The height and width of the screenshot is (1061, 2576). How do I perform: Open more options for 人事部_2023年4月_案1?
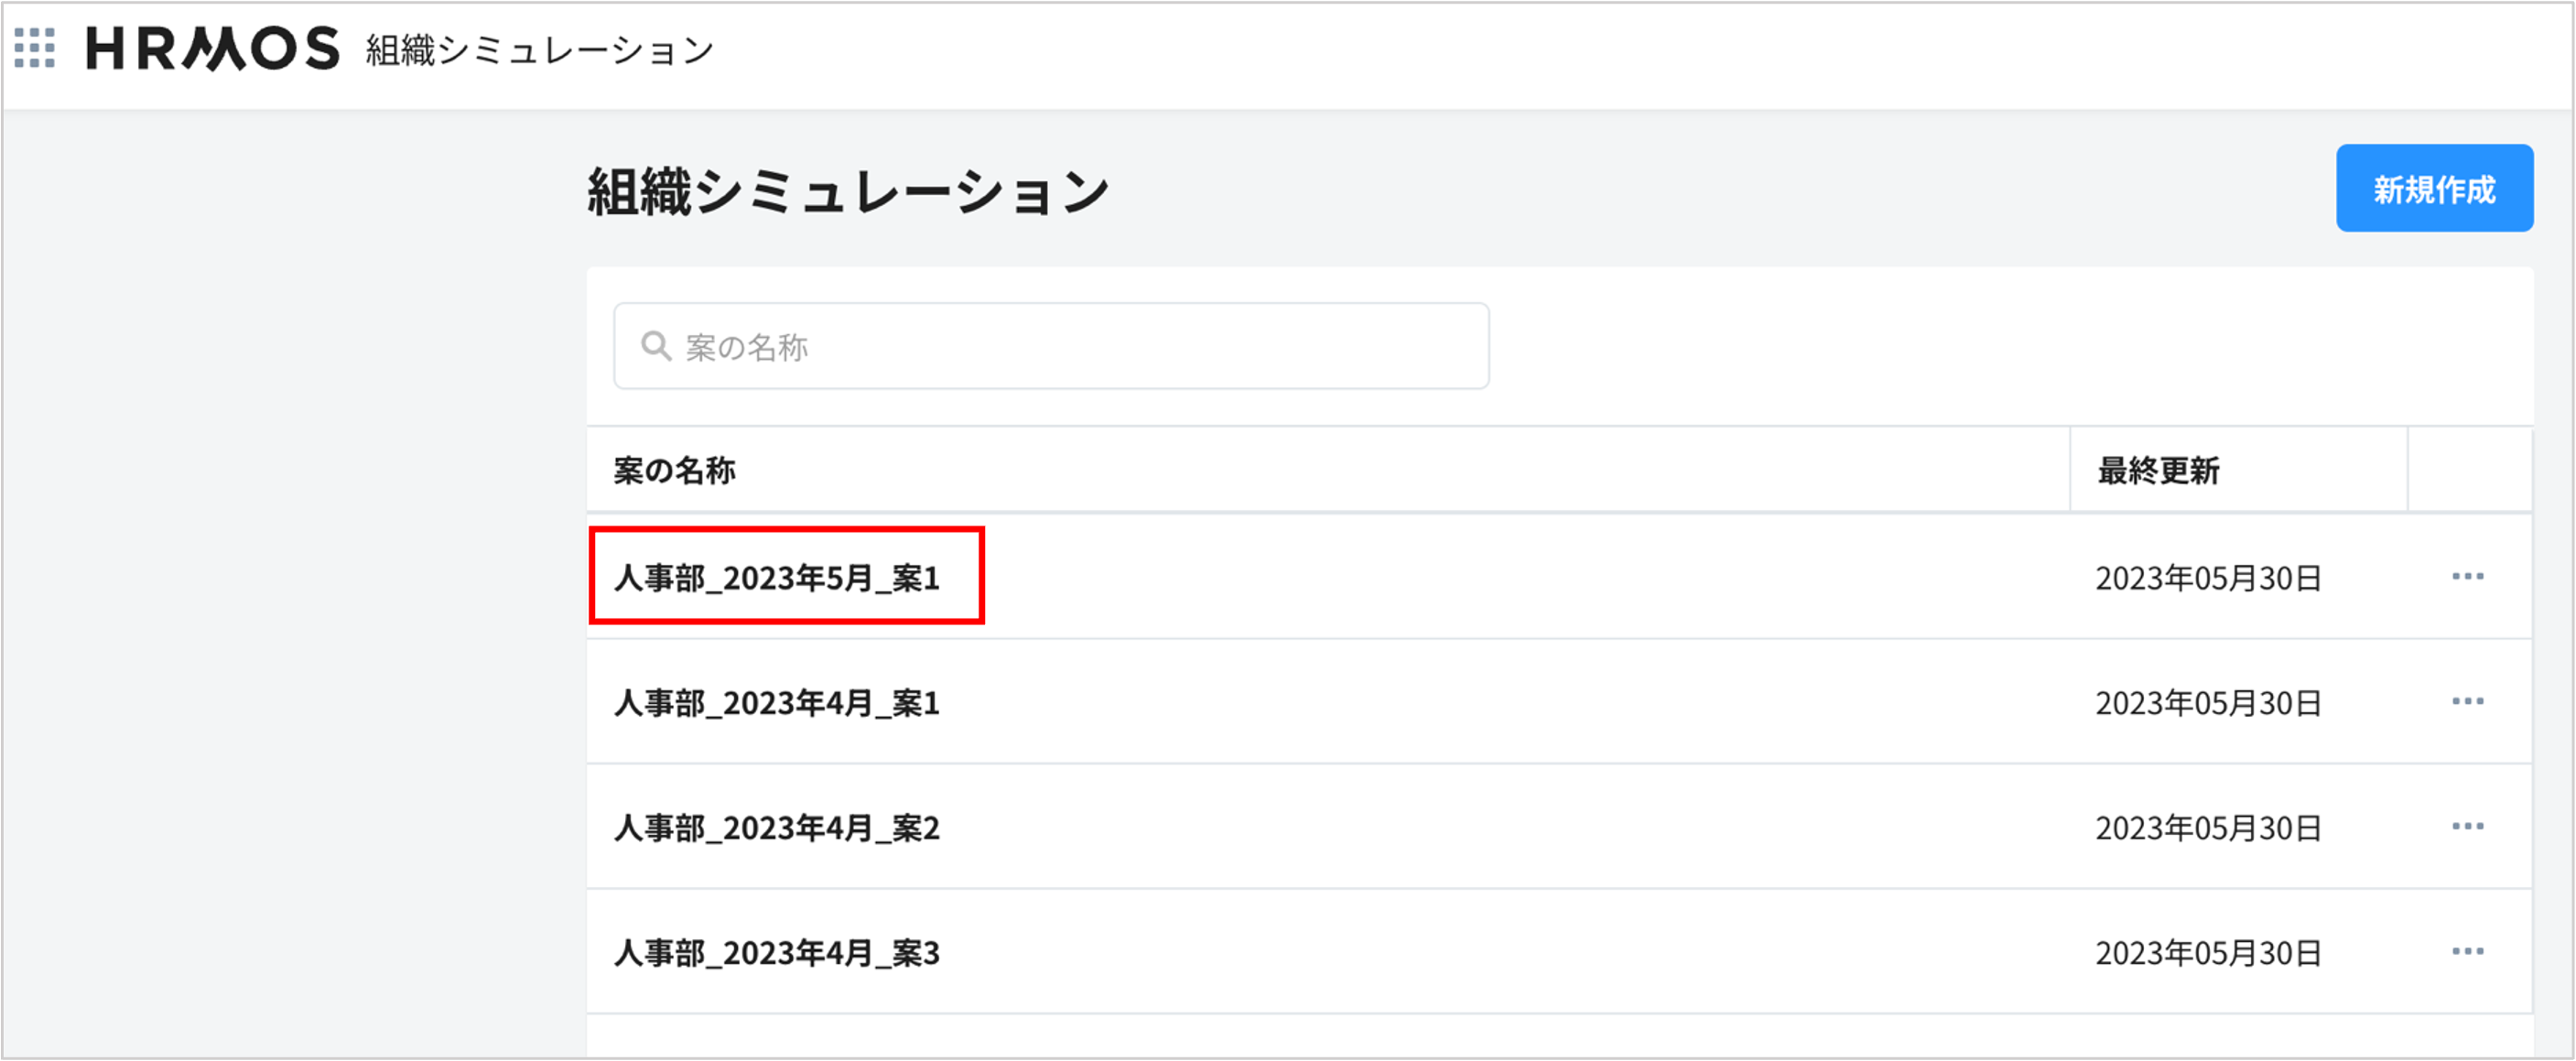pos(2467,702)
